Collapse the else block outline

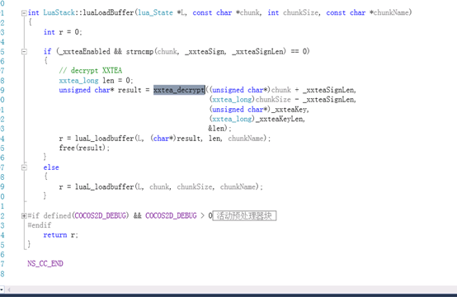[x=24, y=167]
